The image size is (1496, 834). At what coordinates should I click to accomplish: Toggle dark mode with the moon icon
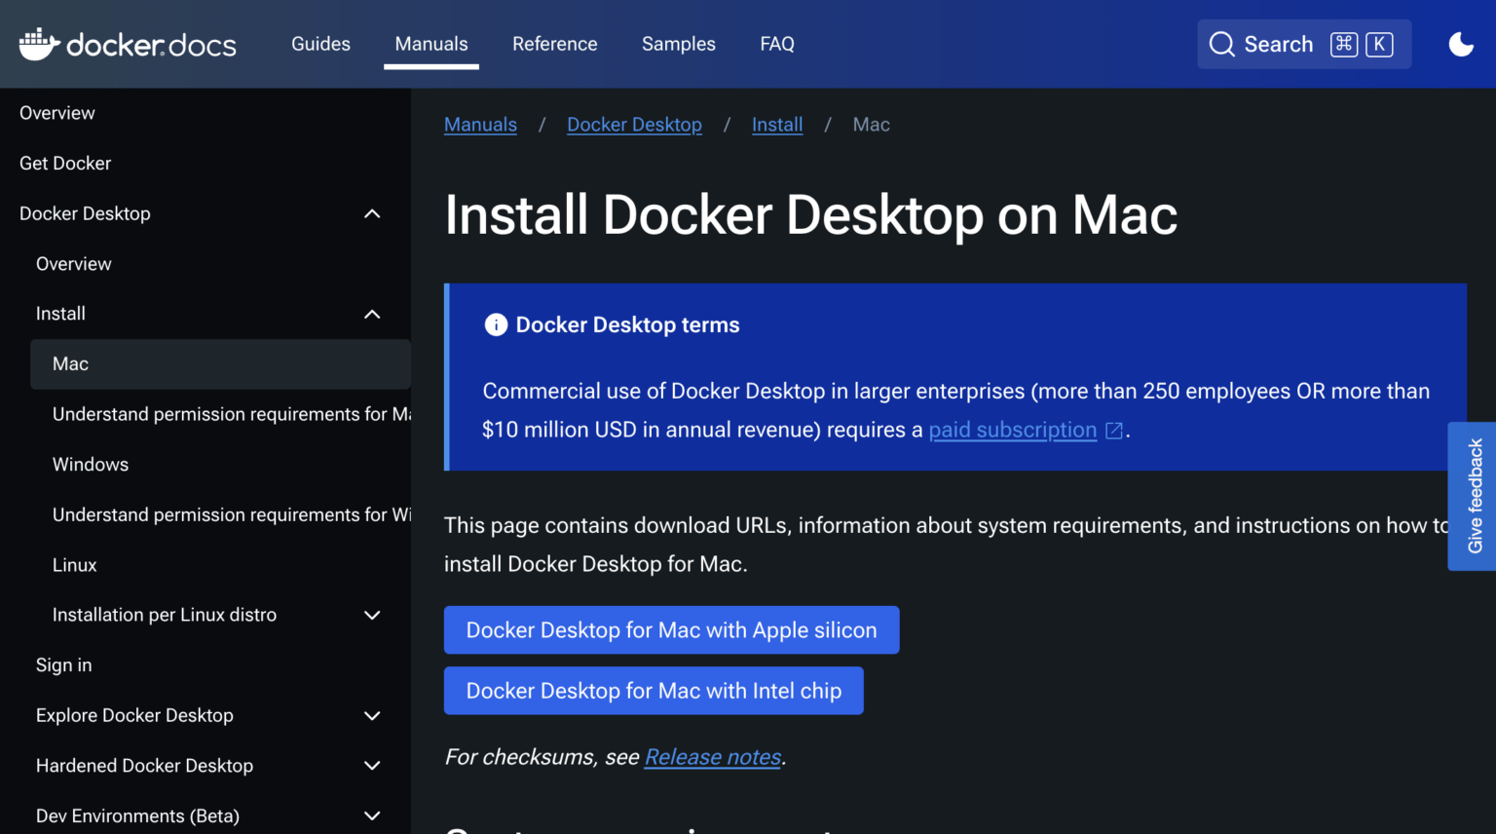pyautogui.click(x=1460, y=44)
